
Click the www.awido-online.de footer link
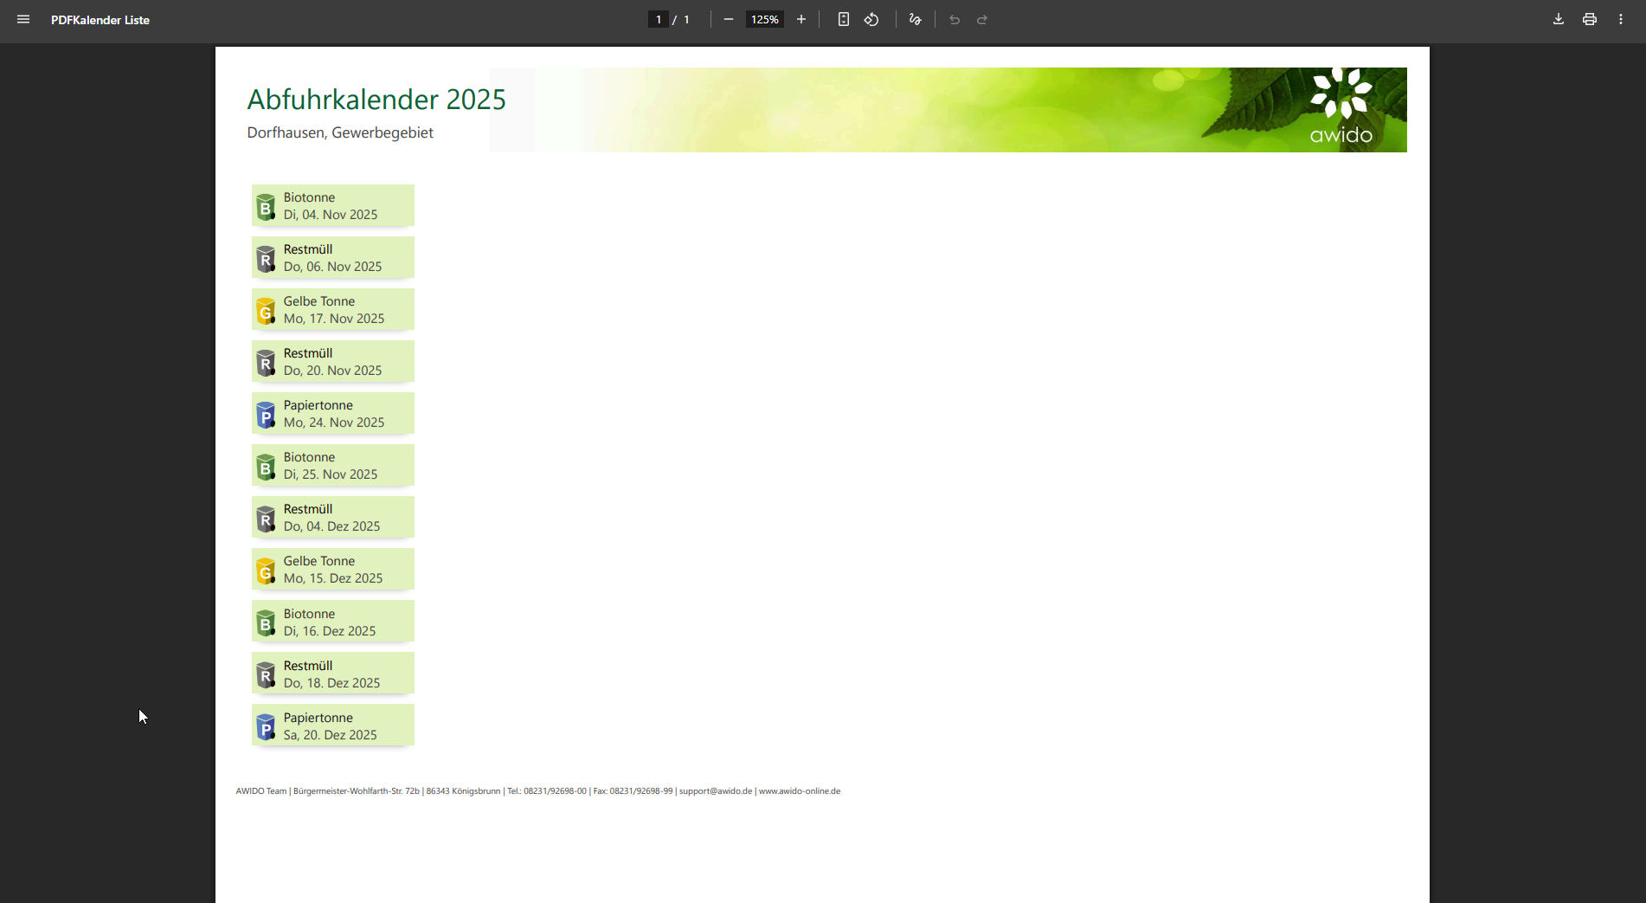point(800,791)
